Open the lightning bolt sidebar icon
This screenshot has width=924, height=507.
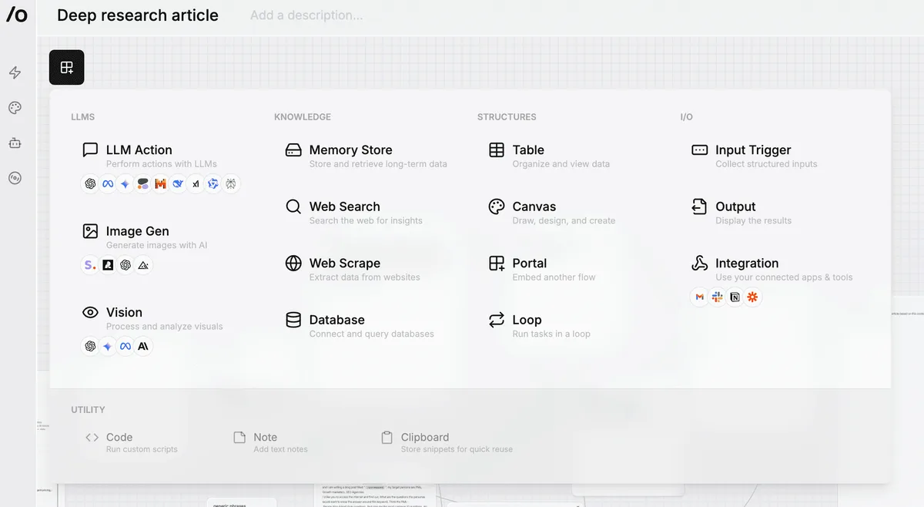(15, 72)
